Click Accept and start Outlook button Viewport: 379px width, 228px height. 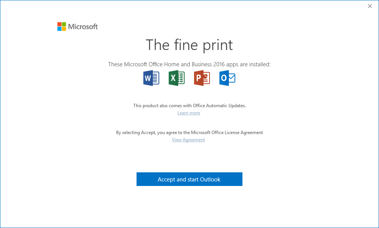pyautogui.click(x=189, y=179)
